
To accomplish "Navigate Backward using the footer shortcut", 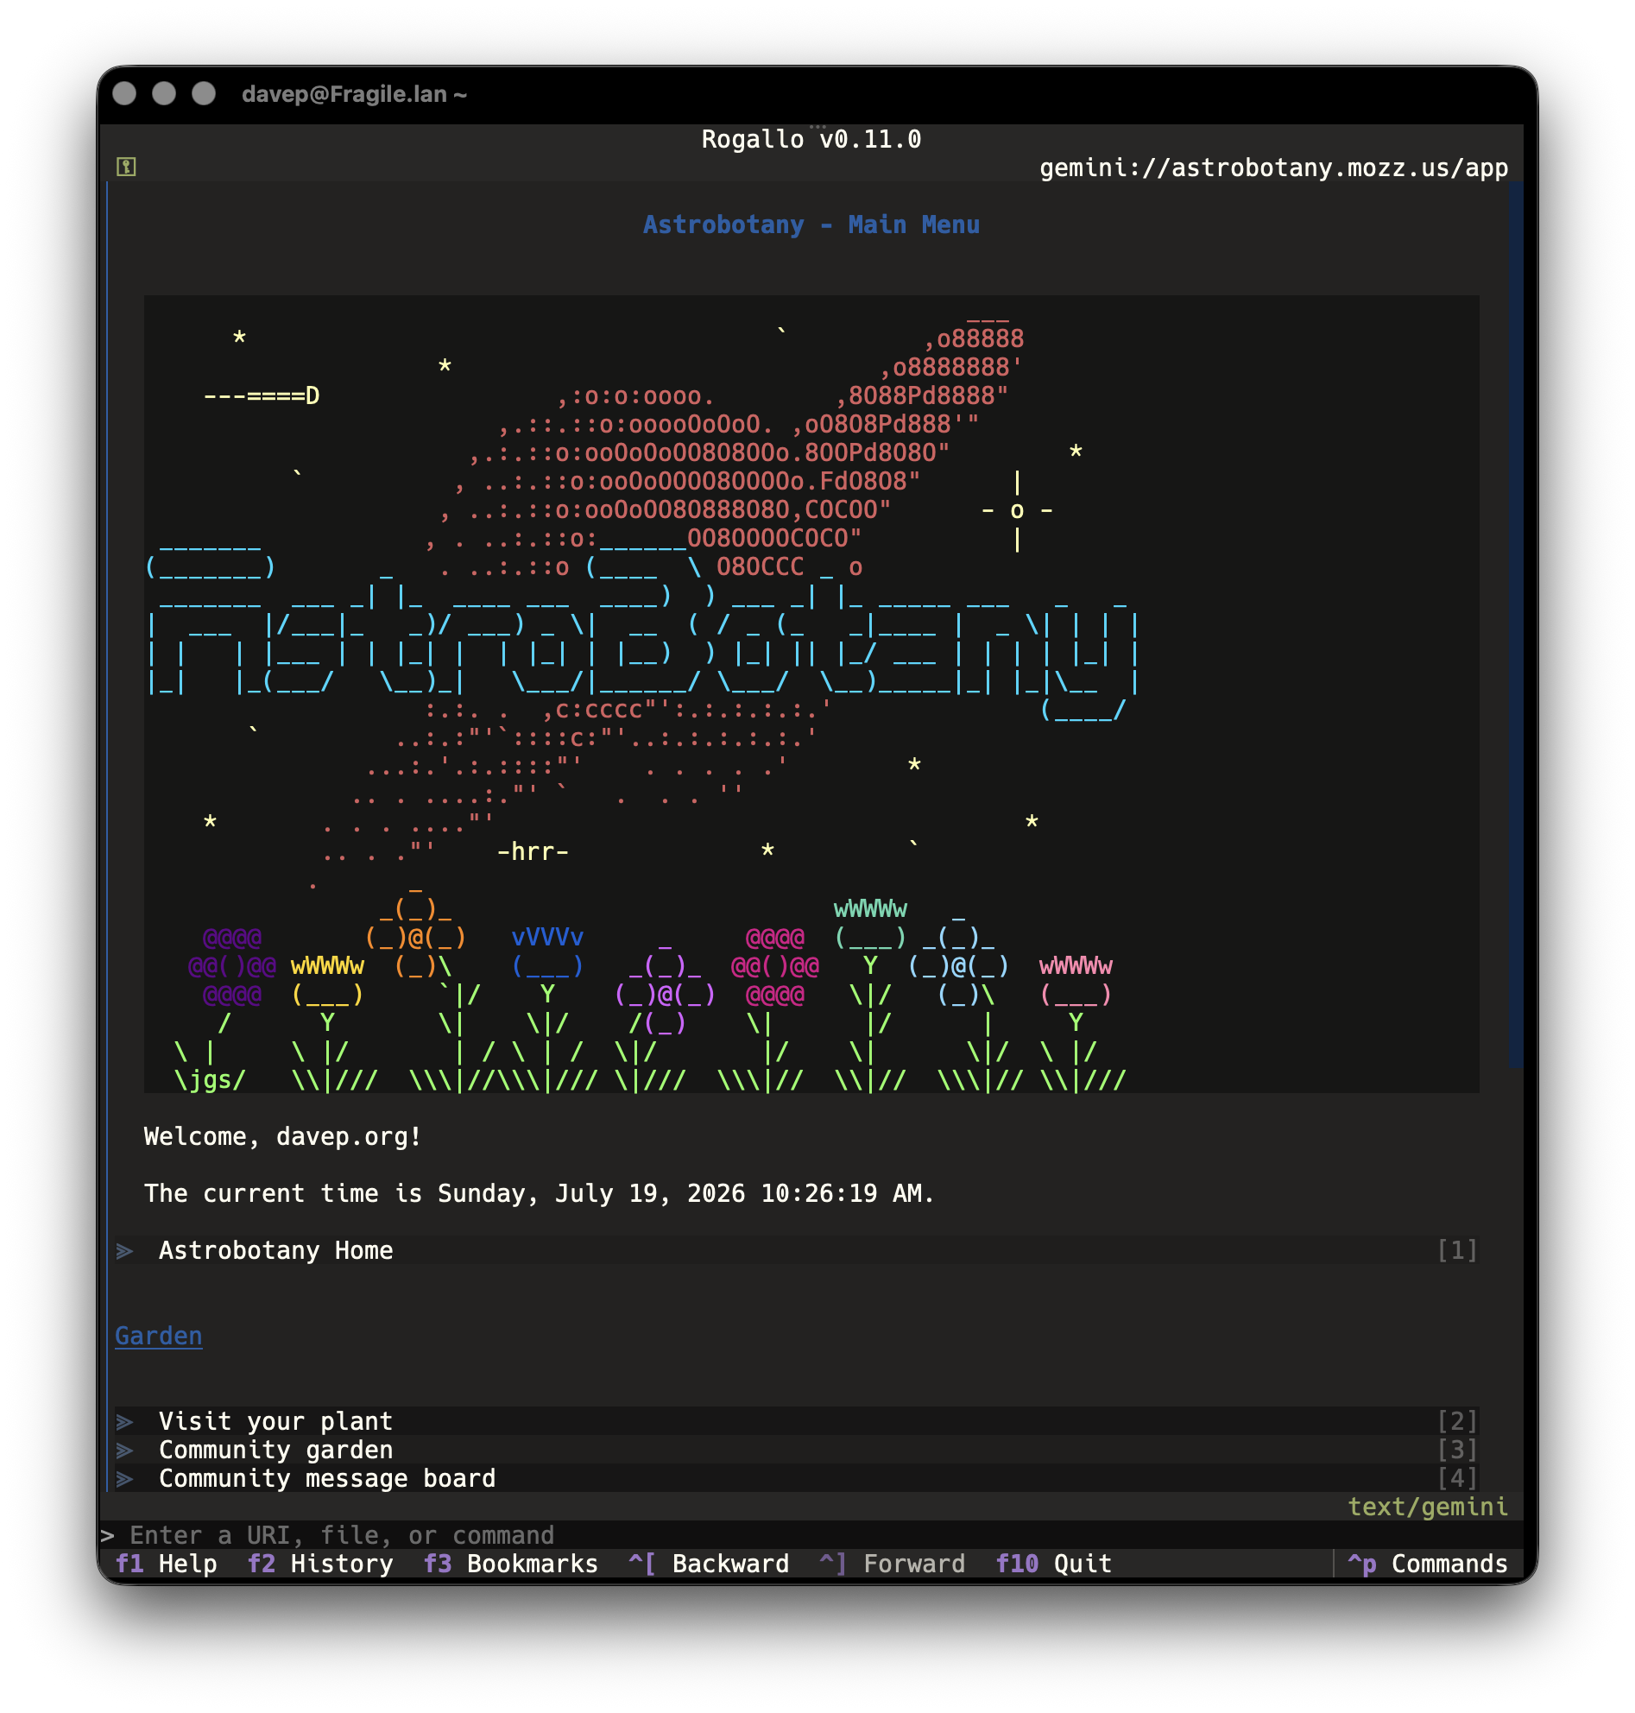I will tap(709, 1564).
